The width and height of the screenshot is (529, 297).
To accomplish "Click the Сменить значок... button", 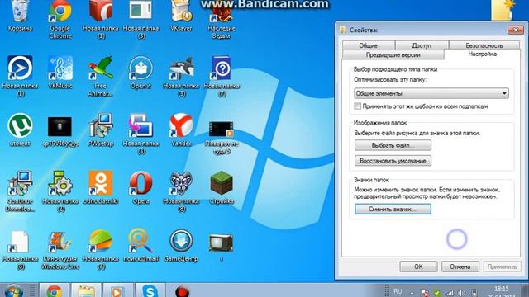I will click(393, 209).
